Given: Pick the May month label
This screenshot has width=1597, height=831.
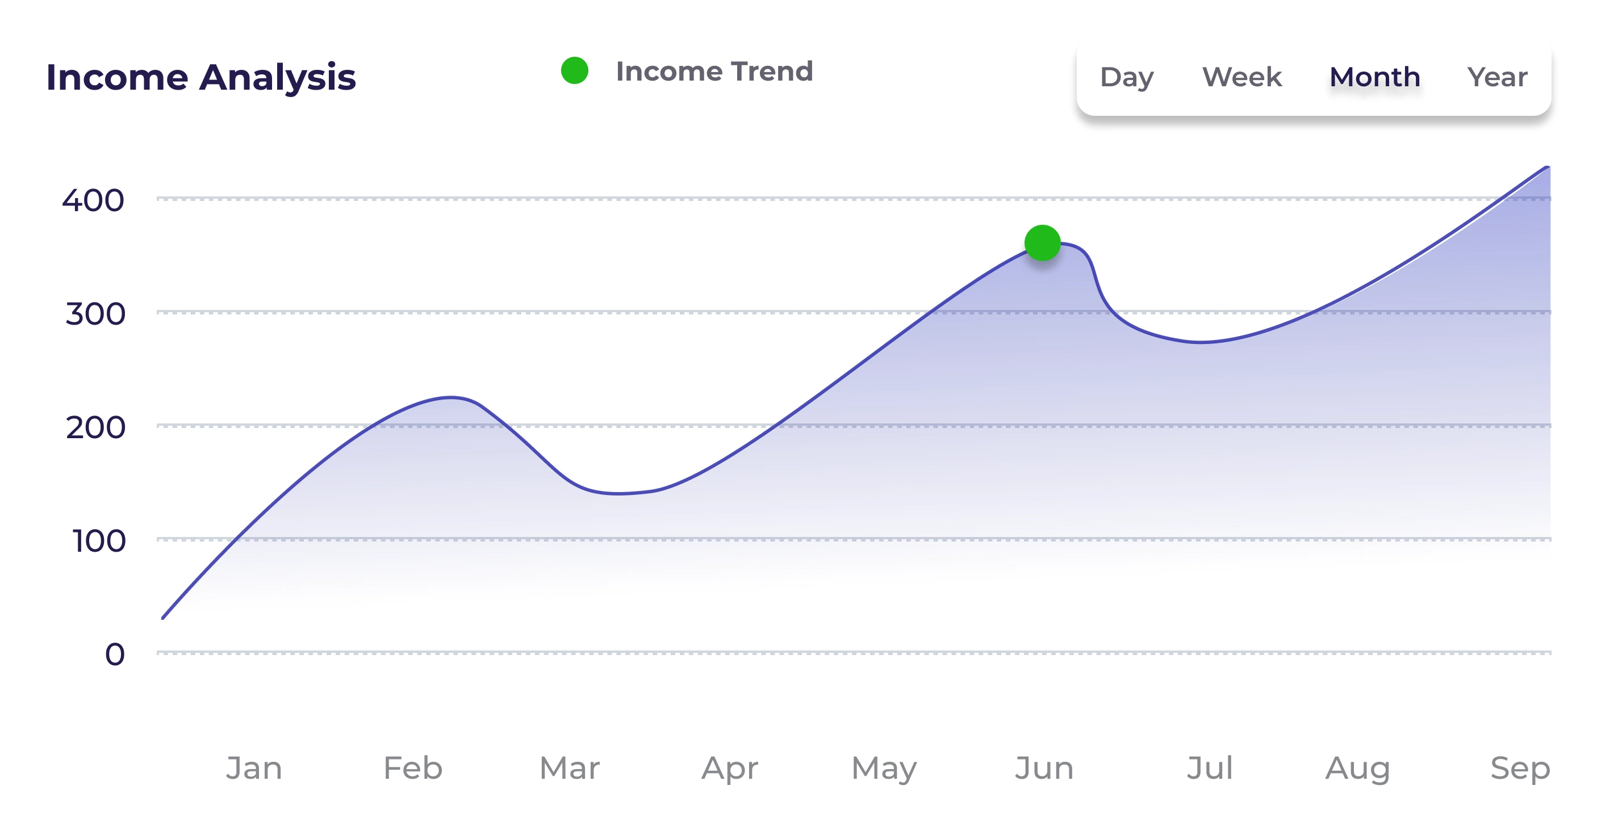Looking at the screenshot, I should click(884, 769).
